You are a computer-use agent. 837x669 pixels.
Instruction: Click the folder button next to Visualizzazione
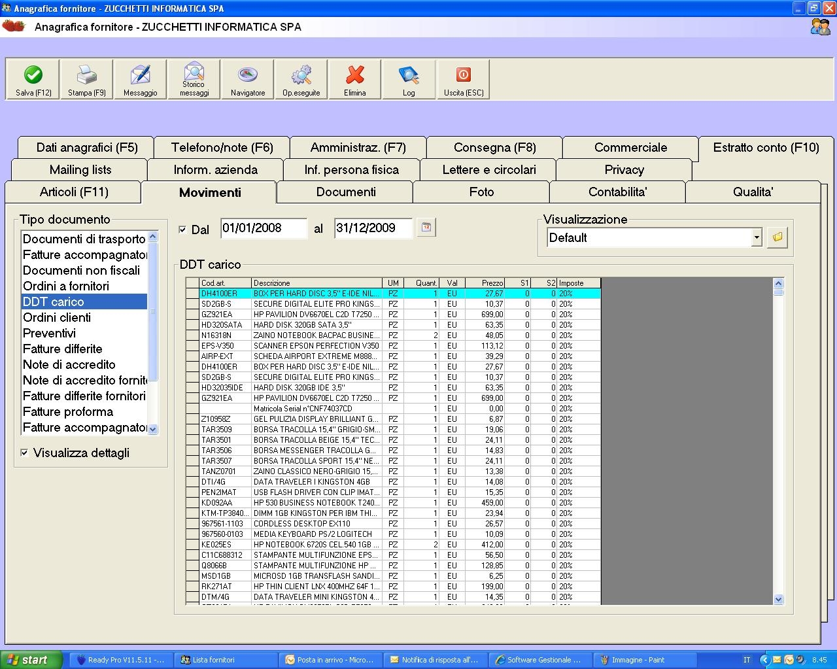click(x=777, y=237)
